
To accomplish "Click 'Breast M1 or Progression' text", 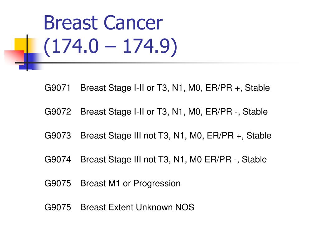I will [131, 184].
